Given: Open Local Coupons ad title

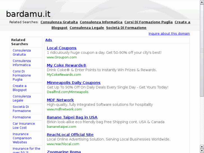Looking at the screenshot, I should pos(62,48).
